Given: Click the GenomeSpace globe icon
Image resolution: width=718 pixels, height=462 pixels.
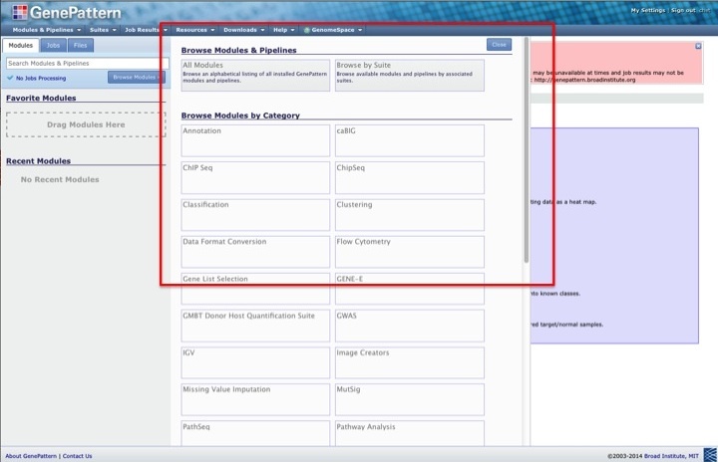Looking at the screenshot, I should 307,30.
